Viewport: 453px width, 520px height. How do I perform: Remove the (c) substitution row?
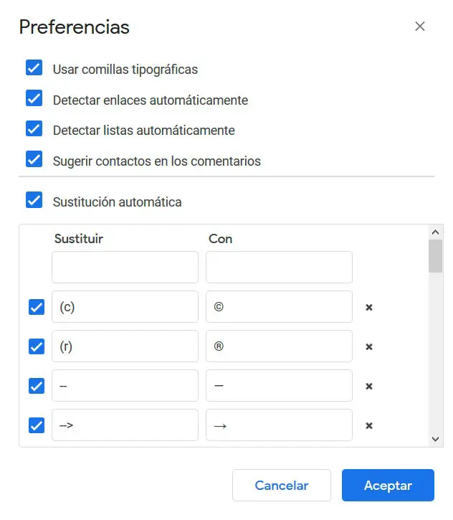[x=369, y=307]
